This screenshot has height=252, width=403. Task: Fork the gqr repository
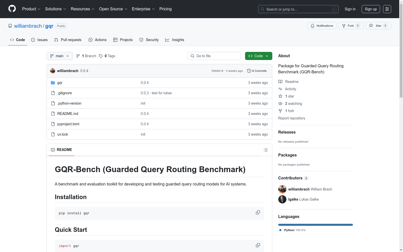pos(351,26)
